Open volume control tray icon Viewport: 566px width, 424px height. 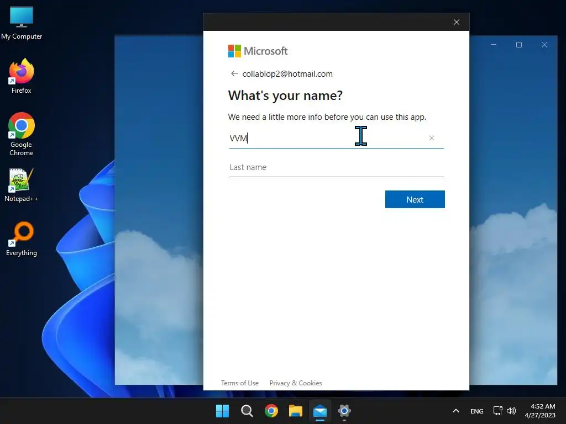pyautogui.click(x=511, y=411)
